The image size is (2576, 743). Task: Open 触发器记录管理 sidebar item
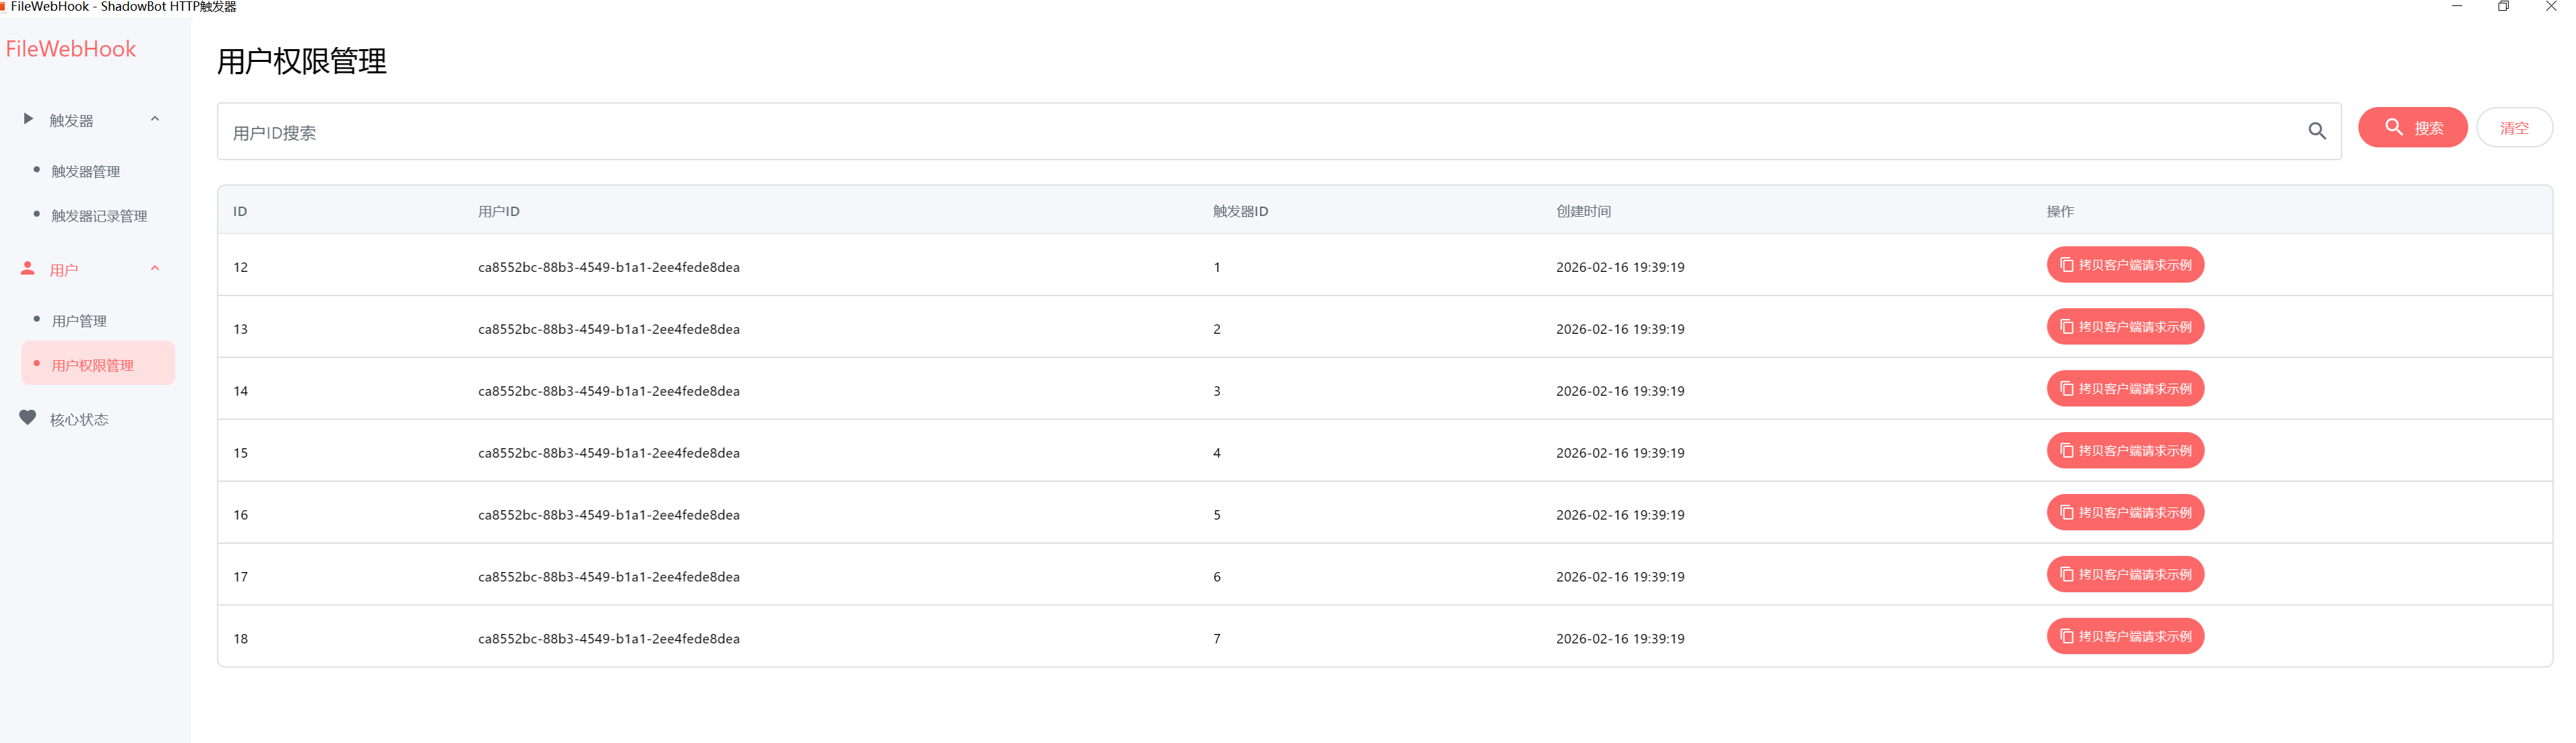pyautogui.click(x=99, y=216)
